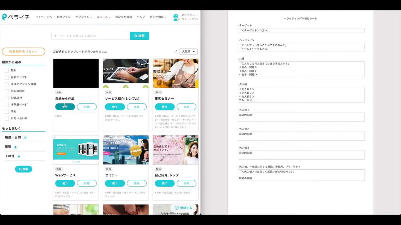This screenshot has width=401, height=225.
Task: Click the plus icon next to 用途・目的
Action: coord(25,137)
